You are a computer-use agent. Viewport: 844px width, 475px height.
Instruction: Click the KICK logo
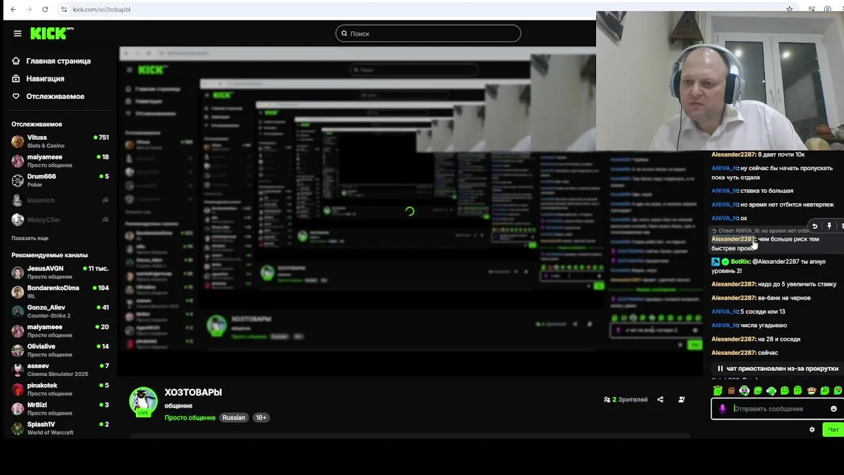[x=52, y=34]
